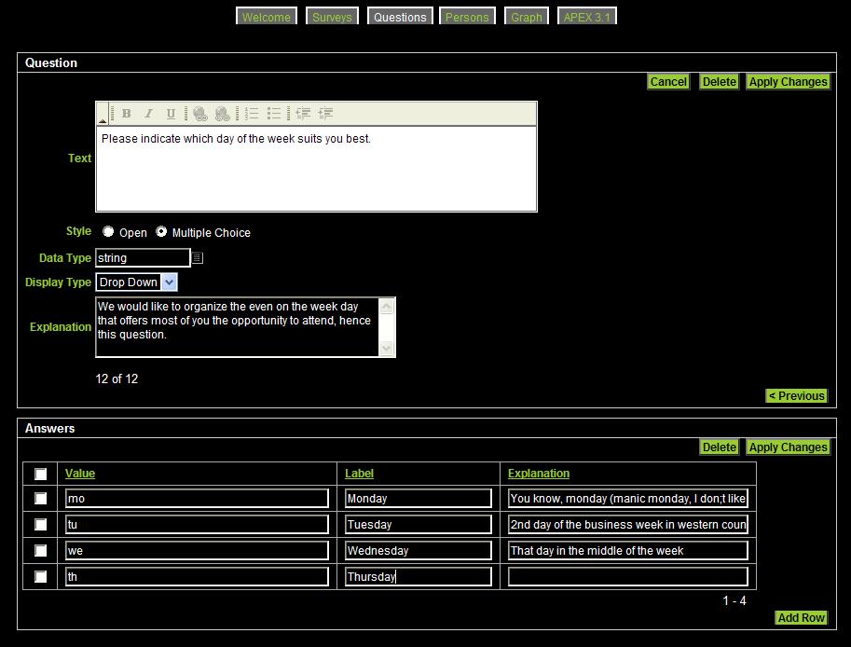Click the '12 of 12' counter text
Viewport: 851px width, 647px height.
tap(117, 379)
